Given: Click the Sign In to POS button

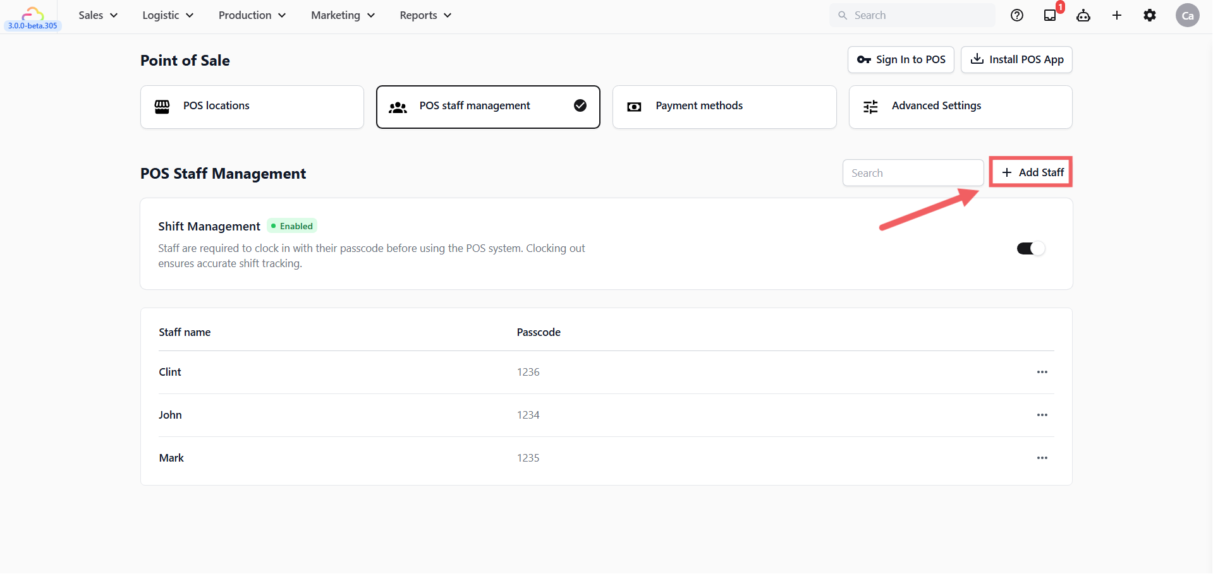Looking at the screenshot, I should pos(901,59).
